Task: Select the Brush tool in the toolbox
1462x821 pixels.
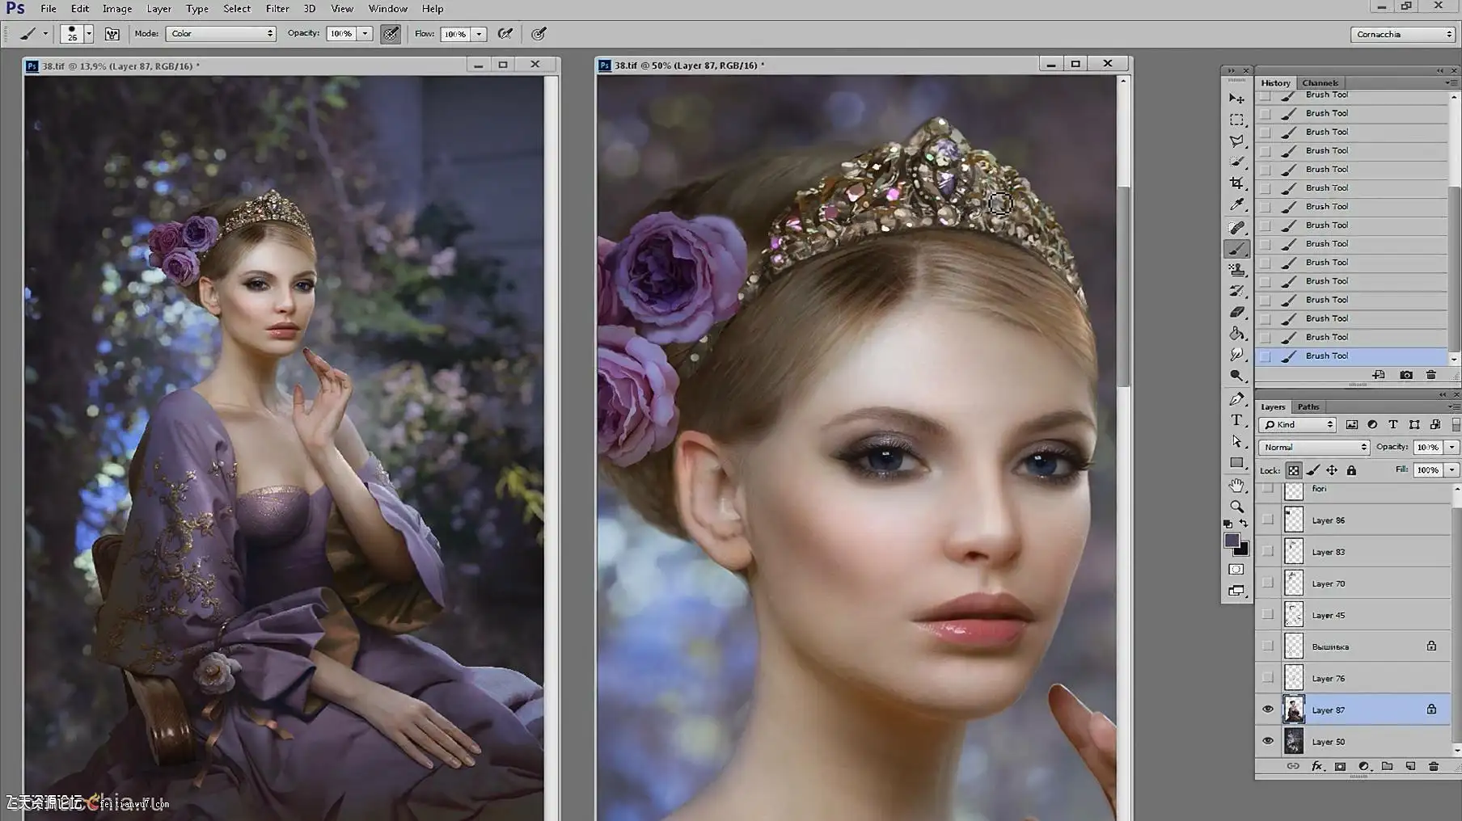Action: (1236, 249)
